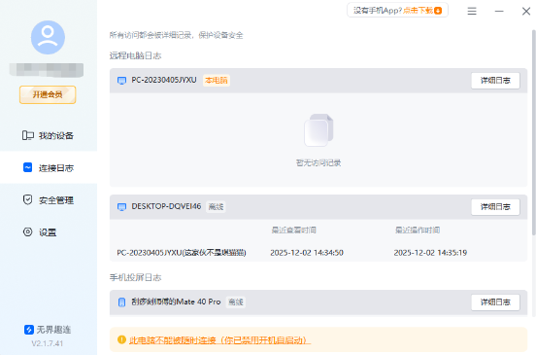The width and height of the screenshot is (536, 355).
Task: Click the 安全管理 shield icon
Action: click(28, 199)
